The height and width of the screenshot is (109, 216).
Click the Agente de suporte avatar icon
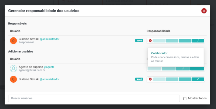13,69
